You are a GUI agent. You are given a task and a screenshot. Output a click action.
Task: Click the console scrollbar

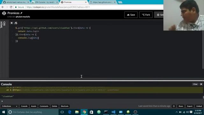tap(203, 97)
